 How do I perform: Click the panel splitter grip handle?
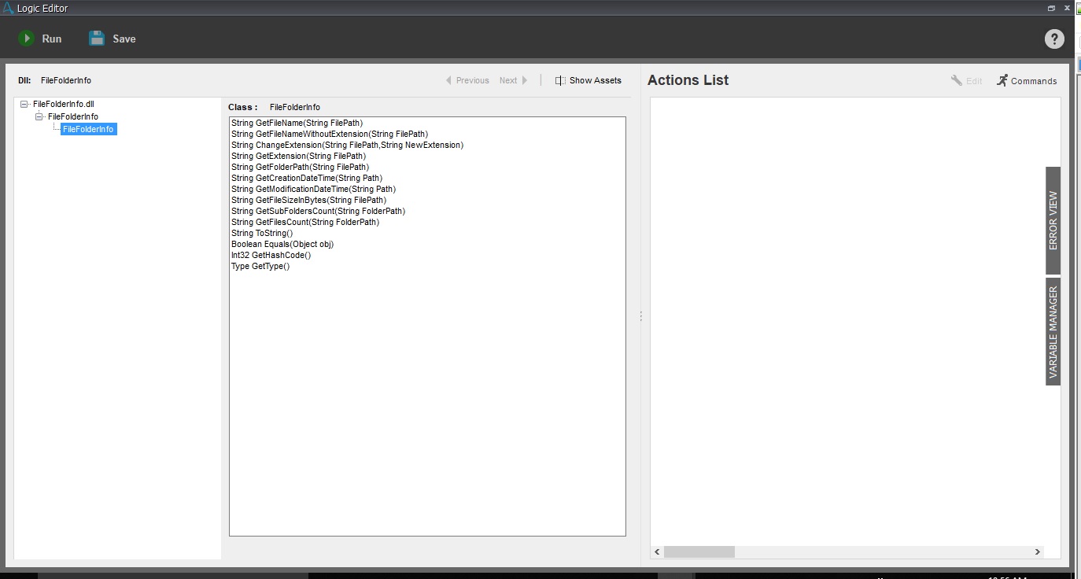coord(640,316)
